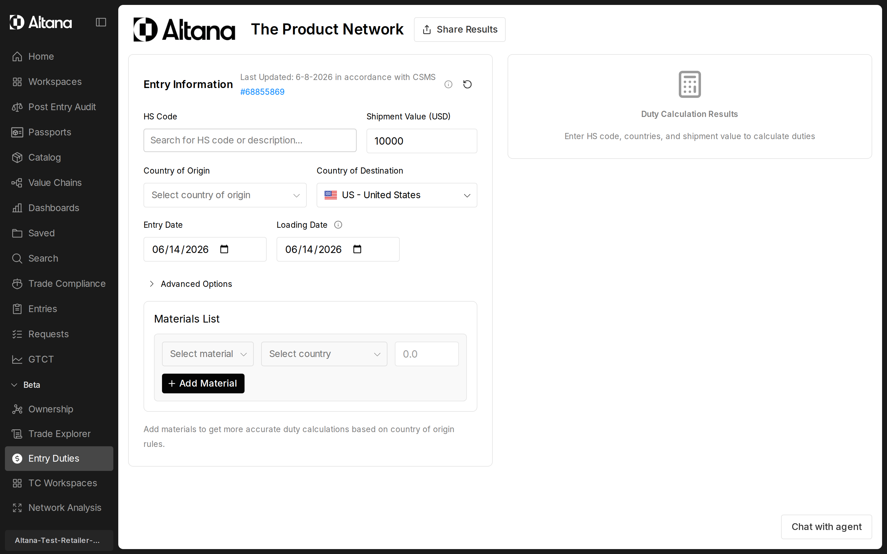Click the TC Workspaces grid icon

click(x=17, y=483)
